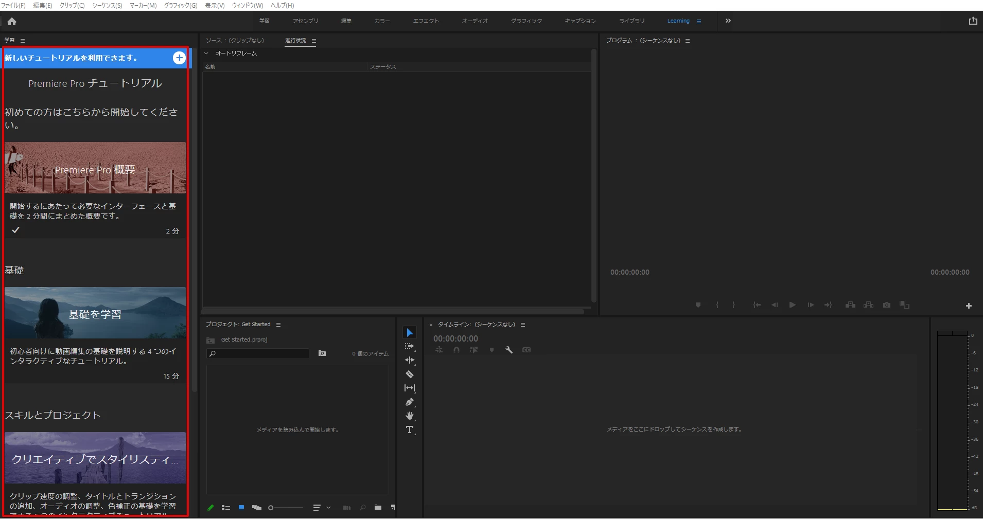Open the Premiere Pro 概要 tutorial thumbnail

point(95,168)
